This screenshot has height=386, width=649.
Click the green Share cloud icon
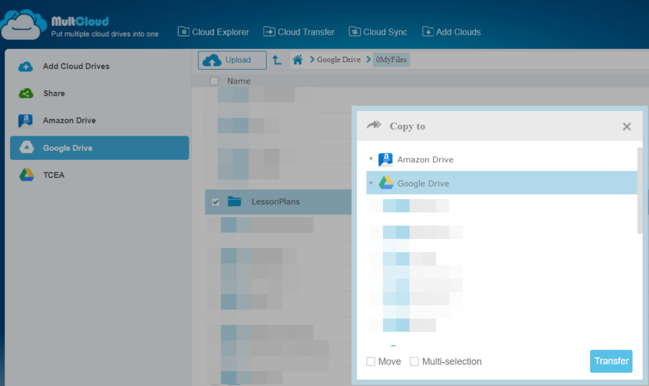[x=26, y=94]
